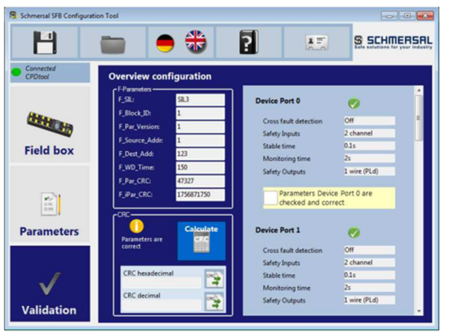Click the "Overview configuration" heading

point(160,76)
